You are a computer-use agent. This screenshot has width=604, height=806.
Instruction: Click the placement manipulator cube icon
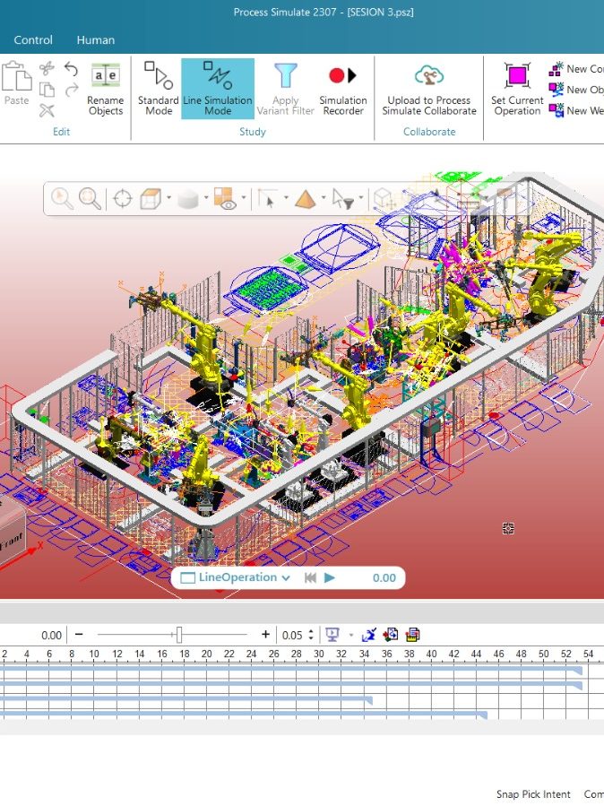[384, 198]
